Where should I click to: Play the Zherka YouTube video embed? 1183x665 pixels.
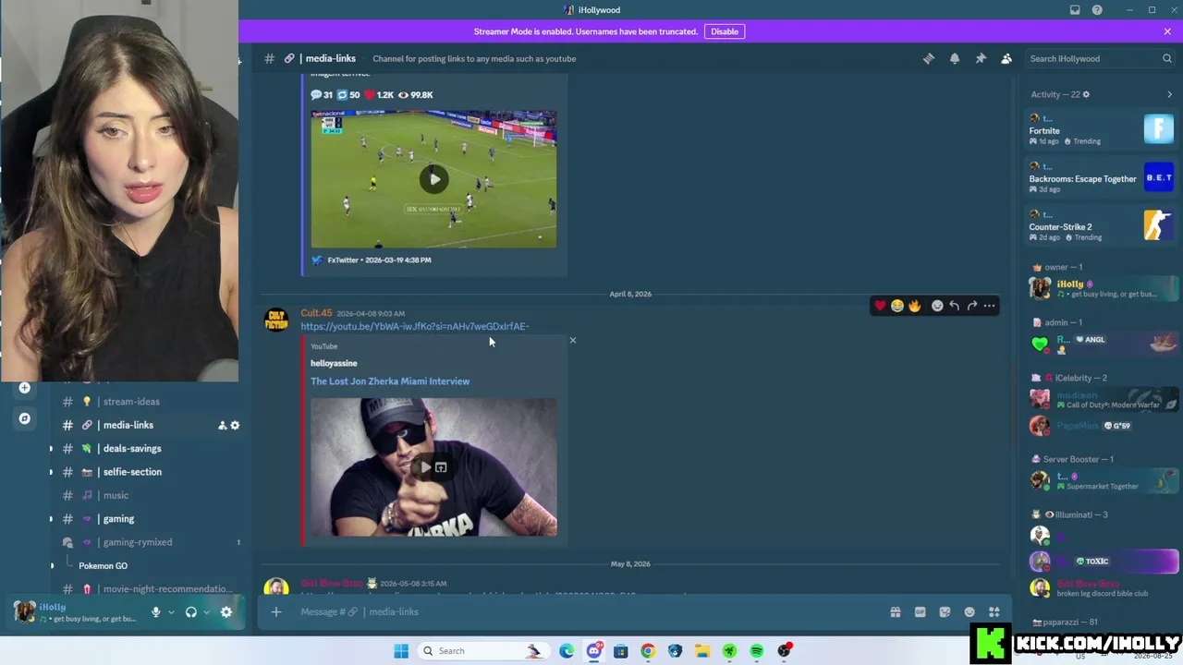click(425, 467)
